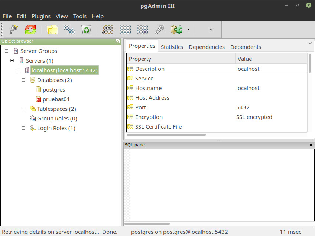Collapse the Servers (1) node
This screenshot has height=236, width=315.
[12, 60]
